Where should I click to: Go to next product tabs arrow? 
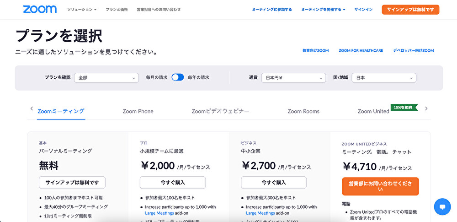coord(426,108)
